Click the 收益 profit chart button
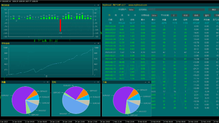The width and height of the screenshot is (219, 123). [185, 15]
